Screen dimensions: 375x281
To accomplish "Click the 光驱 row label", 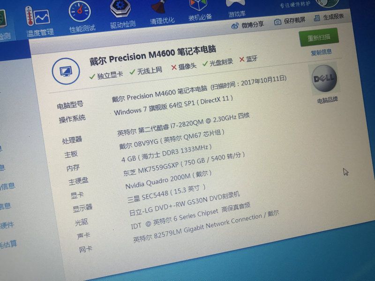I will point(81,222).
